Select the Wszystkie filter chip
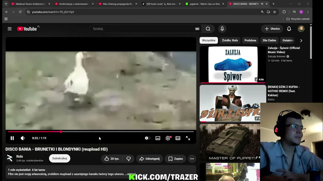The height and width of the screenshot is (181, 323). pyautogui.click(x=209, y=40)
